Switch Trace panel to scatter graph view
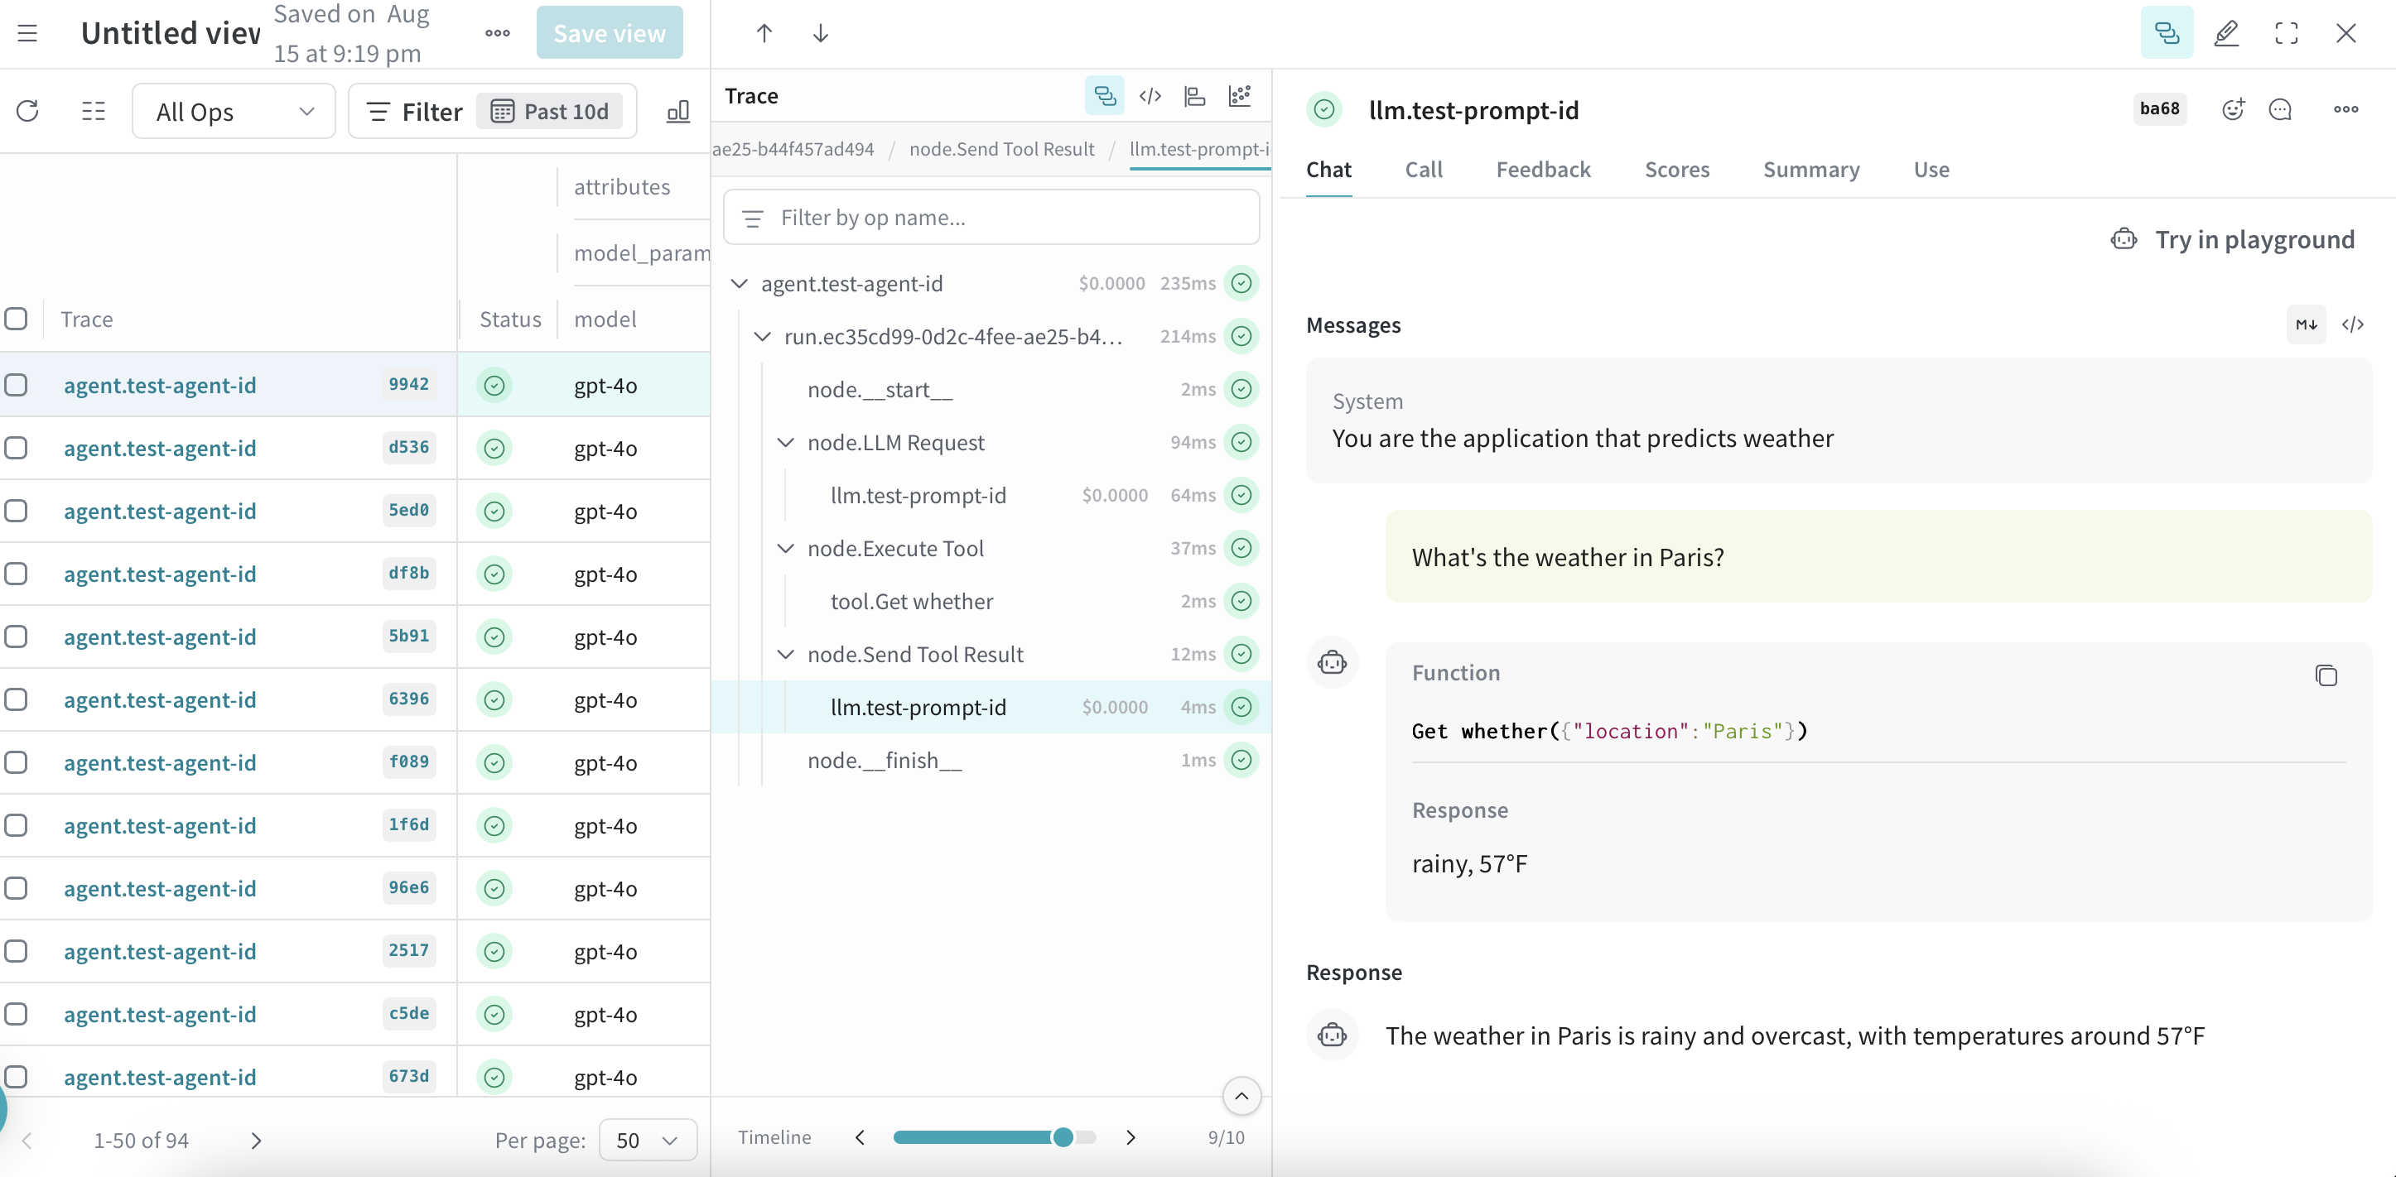 pyautogui.click(x=1240, y=96)
